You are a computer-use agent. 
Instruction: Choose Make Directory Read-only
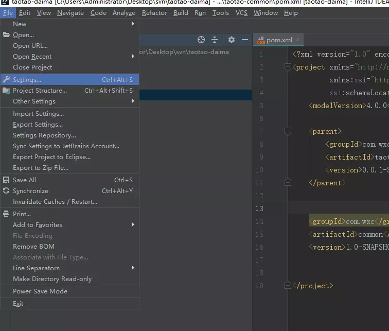(x=69, y=279)
